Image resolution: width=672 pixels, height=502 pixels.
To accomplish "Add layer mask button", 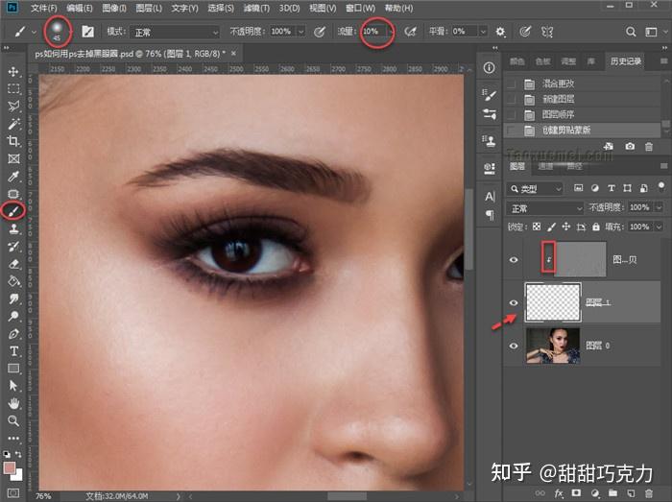I will pos(576,493).
